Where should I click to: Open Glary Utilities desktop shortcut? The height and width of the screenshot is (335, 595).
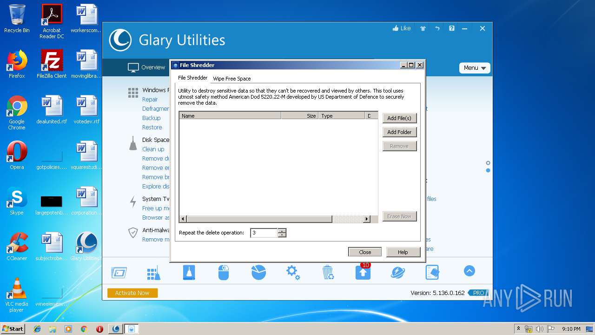(86, 247)
